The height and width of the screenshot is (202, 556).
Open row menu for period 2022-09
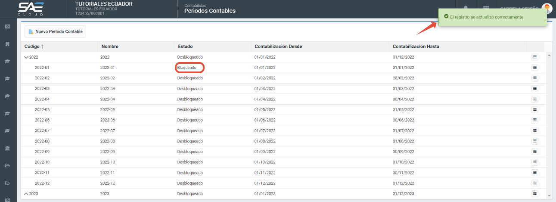tap(534, 152)
